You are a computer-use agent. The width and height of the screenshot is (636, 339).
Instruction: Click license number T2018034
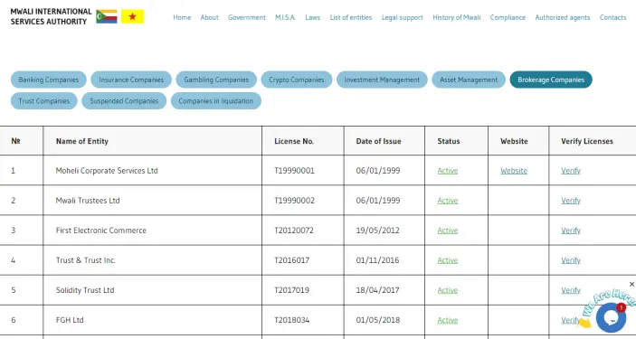click(x=291, y=320)
